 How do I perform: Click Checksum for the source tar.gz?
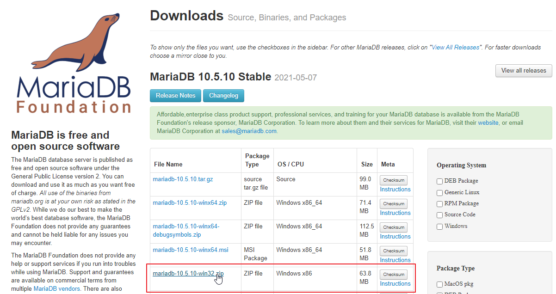[x=394, y=180]
